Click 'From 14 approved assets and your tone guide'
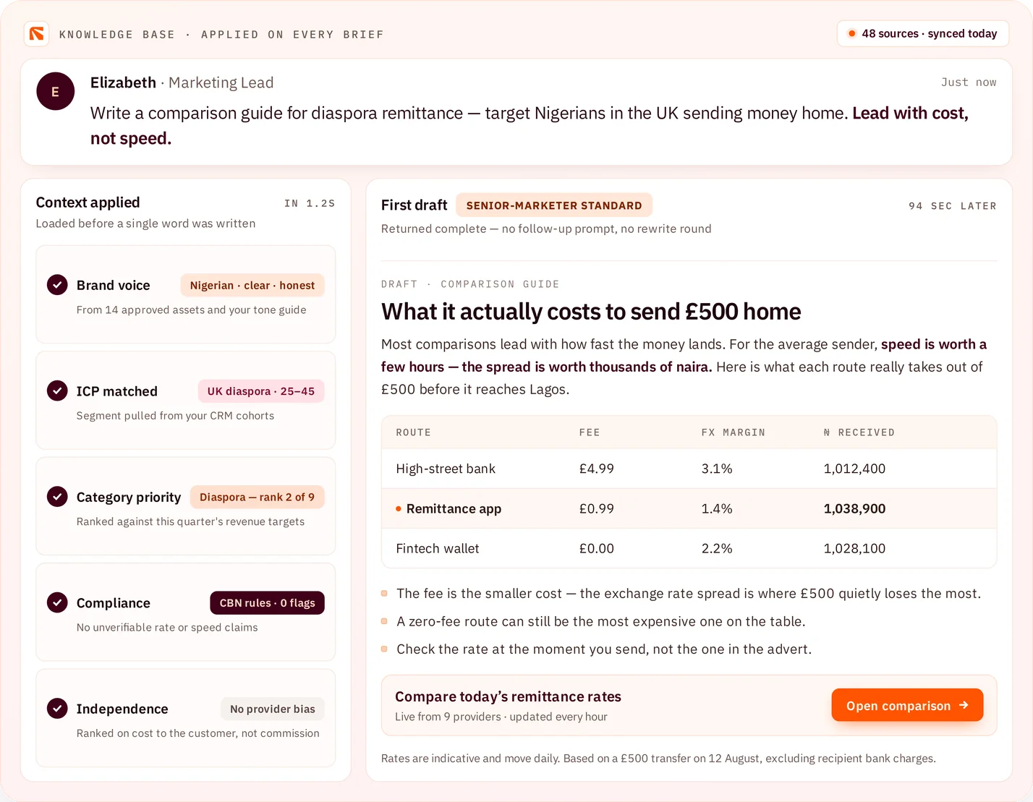Viewport: 1033px width, 802px height. [191, 310]
